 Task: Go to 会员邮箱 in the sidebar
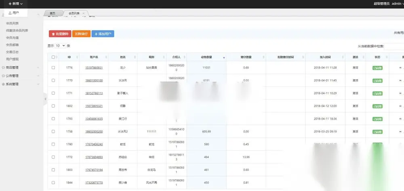13,45
